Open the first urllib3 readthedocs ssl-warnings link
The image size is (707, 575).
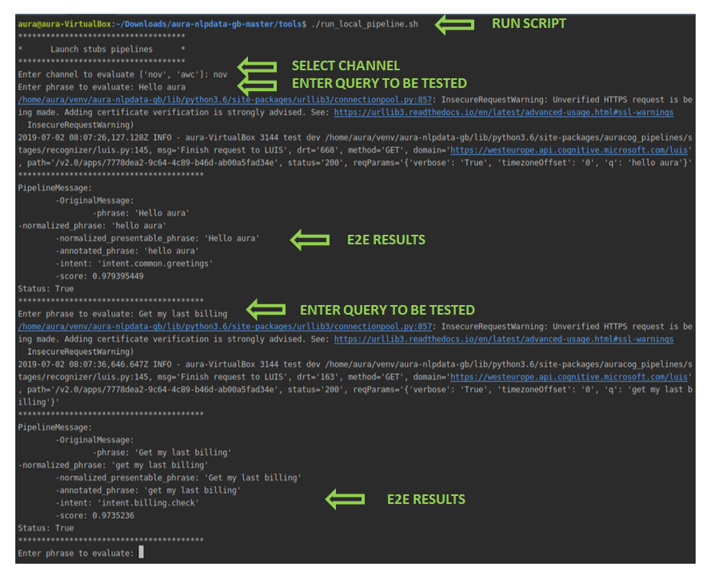[504, 112]
